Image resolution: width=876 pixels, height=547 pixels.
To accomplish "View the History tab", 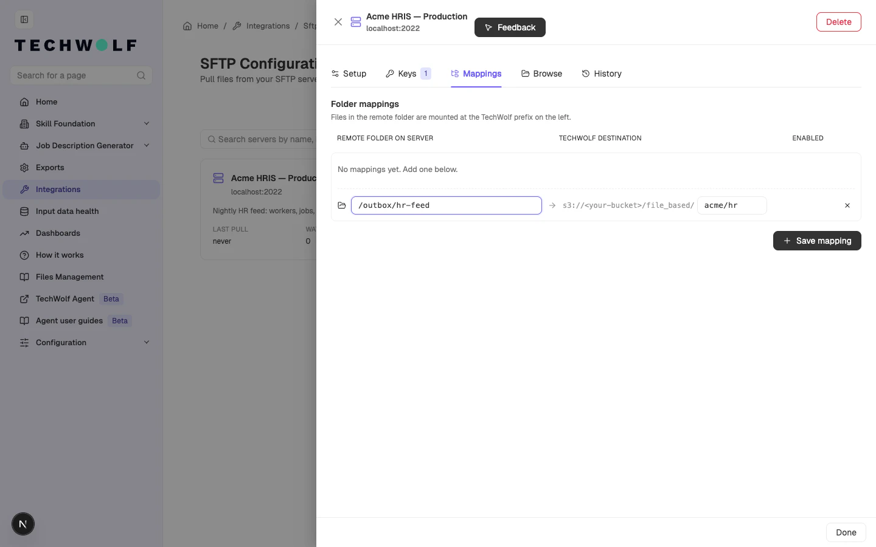I will click(602, 74).
